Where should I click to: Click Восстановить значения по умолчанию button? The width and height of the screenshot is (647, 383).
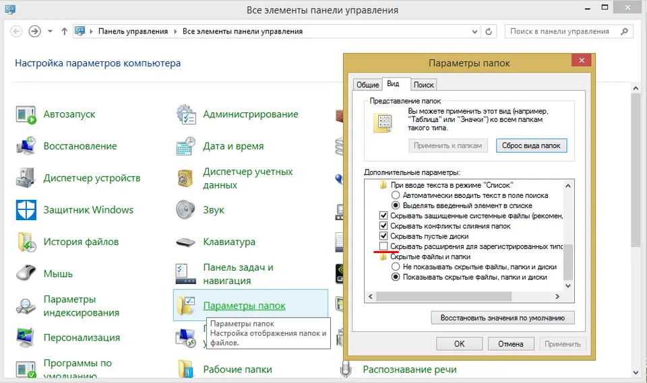coord(503,318)
